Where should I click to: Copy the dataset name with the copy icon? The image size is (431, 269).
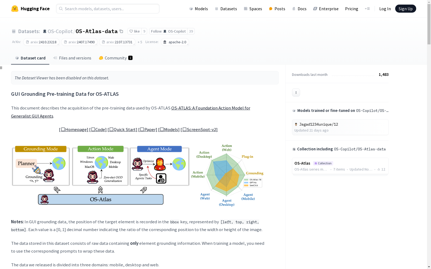[x=121, y=31]
